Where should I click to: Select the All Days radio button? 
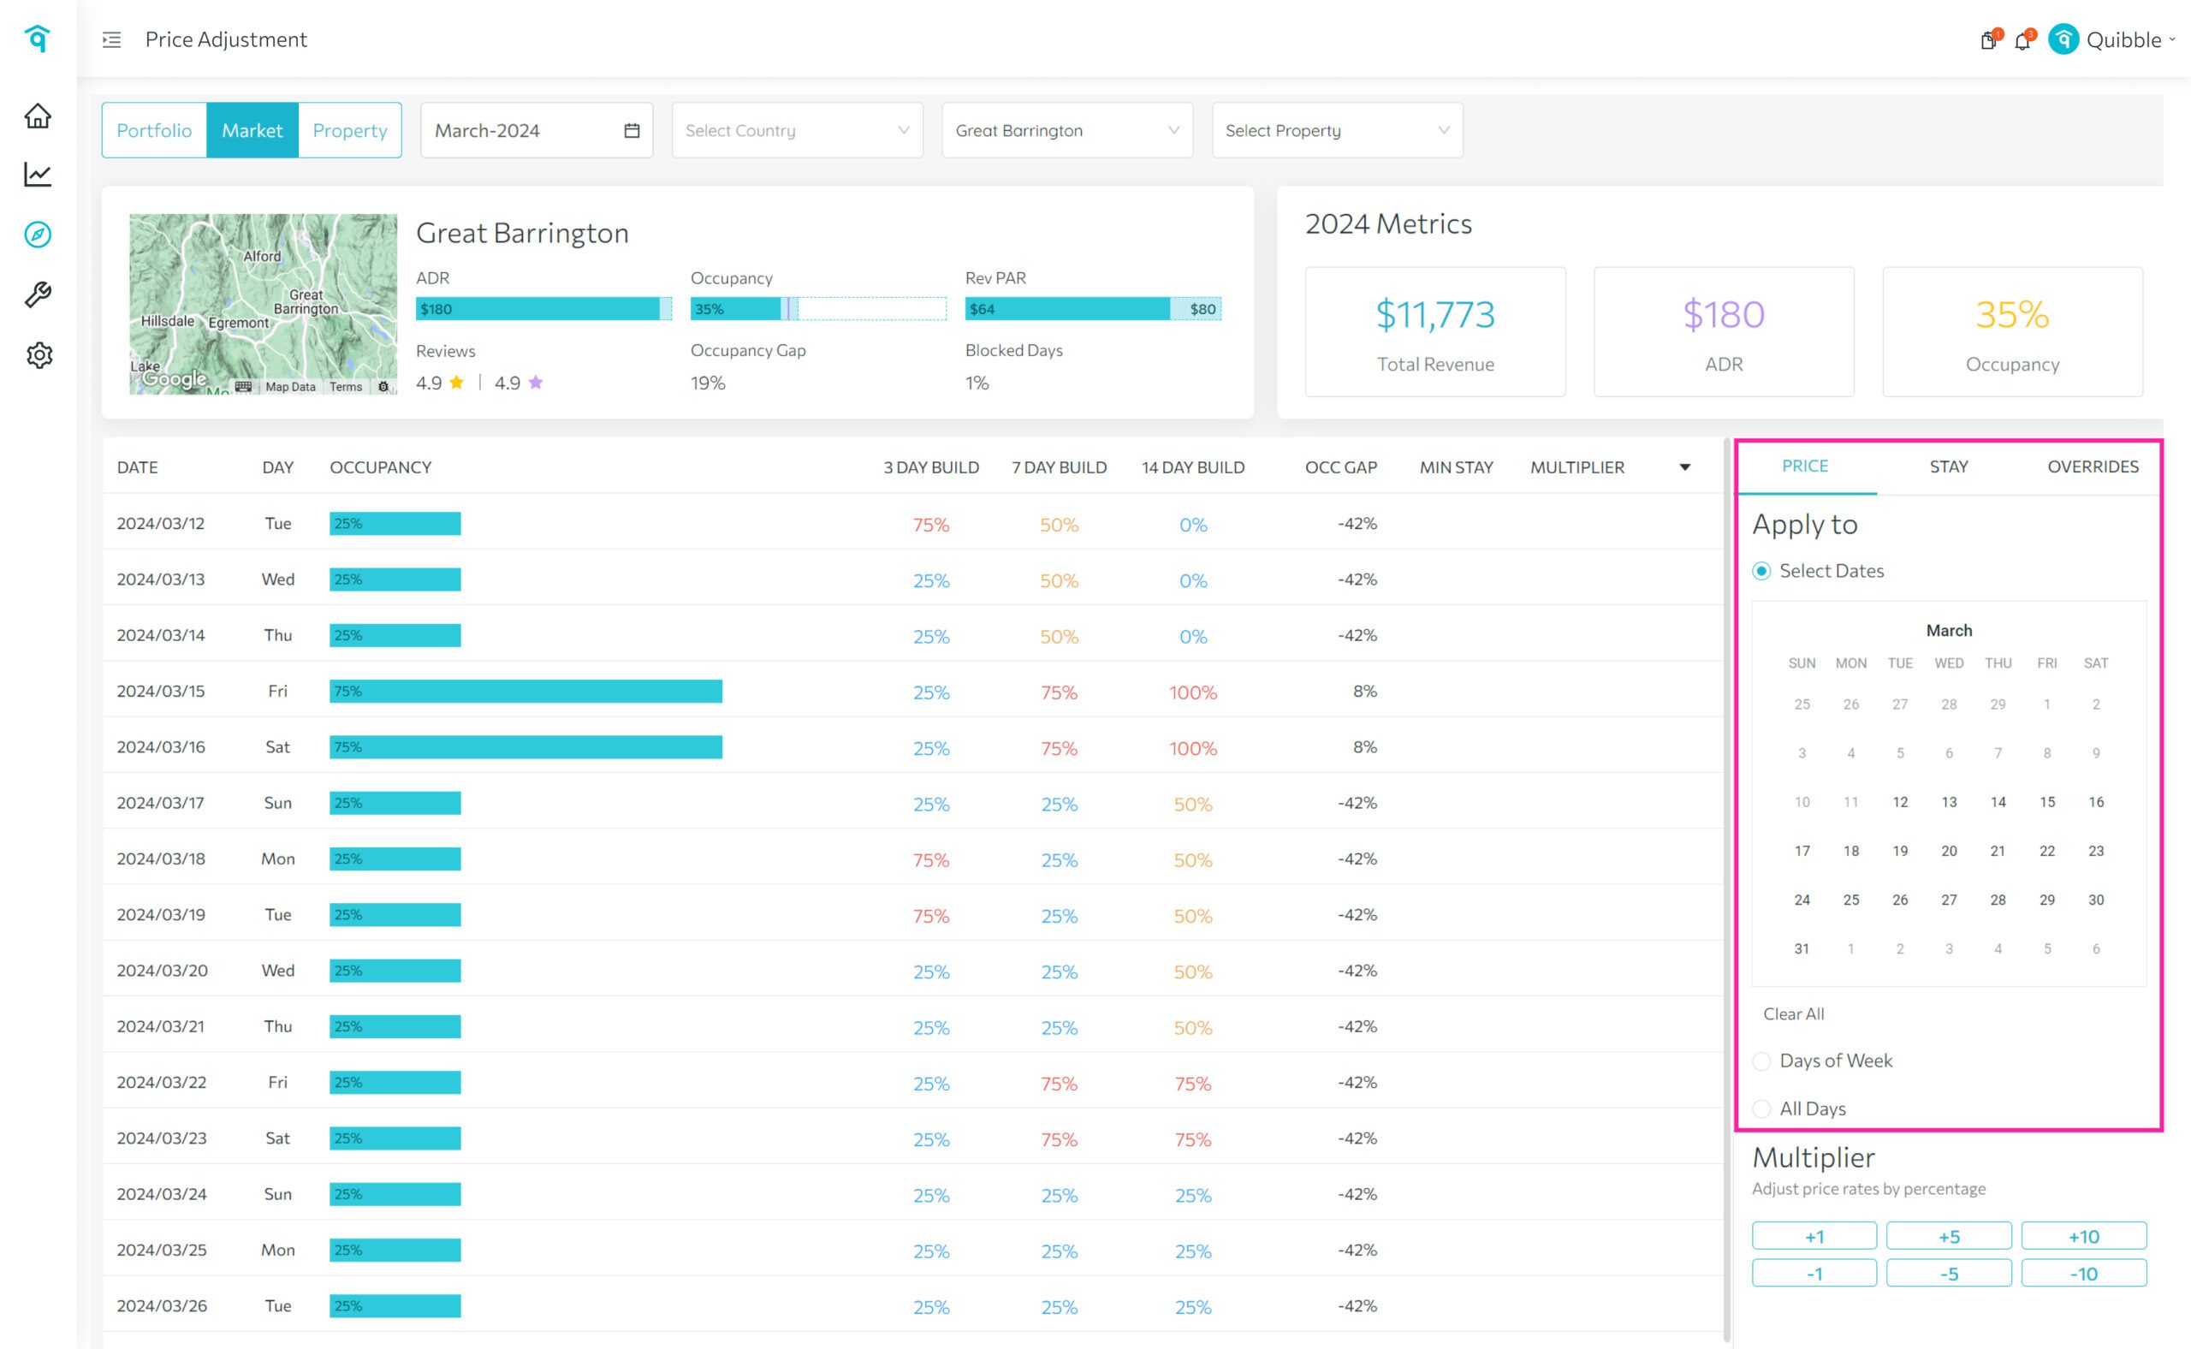(1761, 1109)
